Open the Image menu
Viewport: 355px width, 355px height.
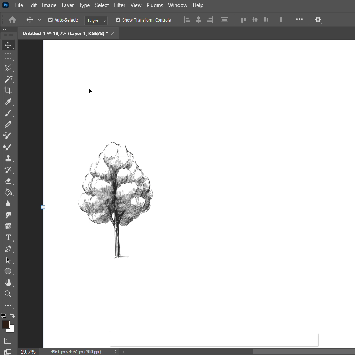click(49, 5)
